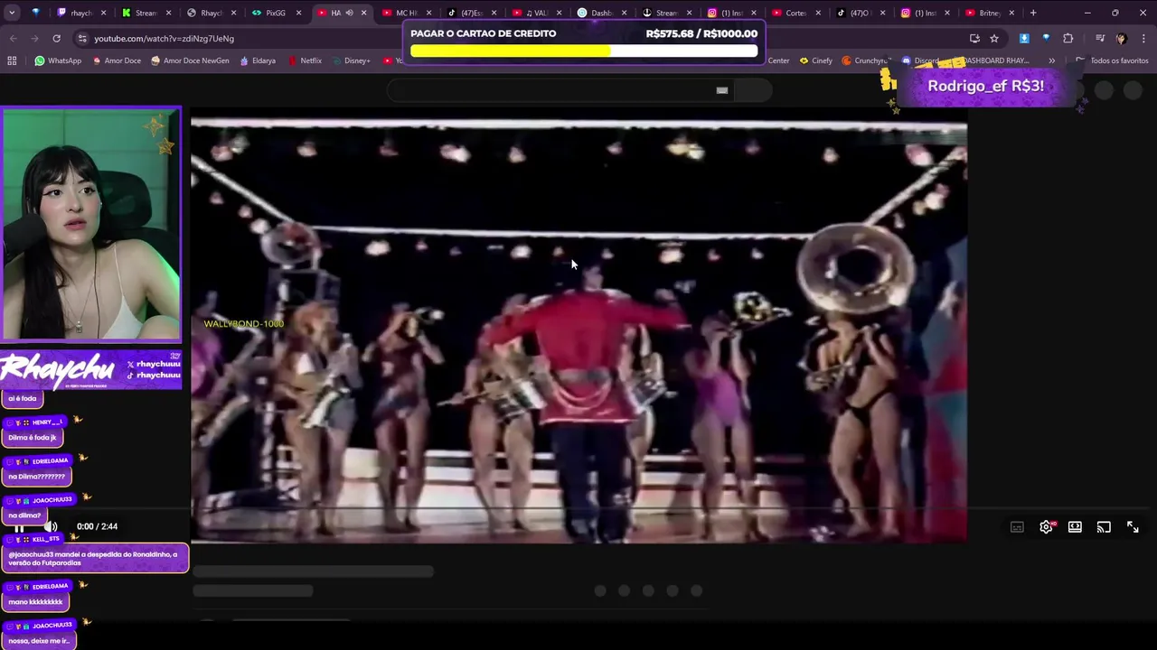Enter fullscreen video mode

[1133, 527]
